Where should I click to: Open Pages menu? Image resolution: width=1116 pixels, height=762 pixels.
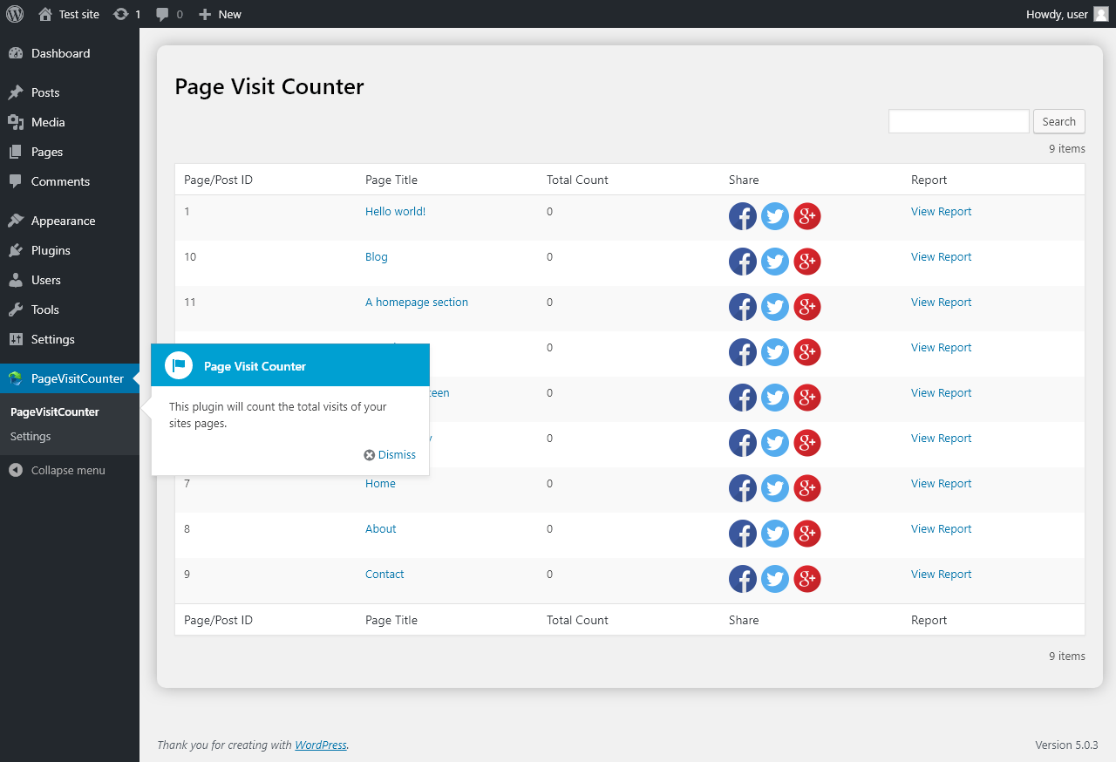[x=70, y=152]
